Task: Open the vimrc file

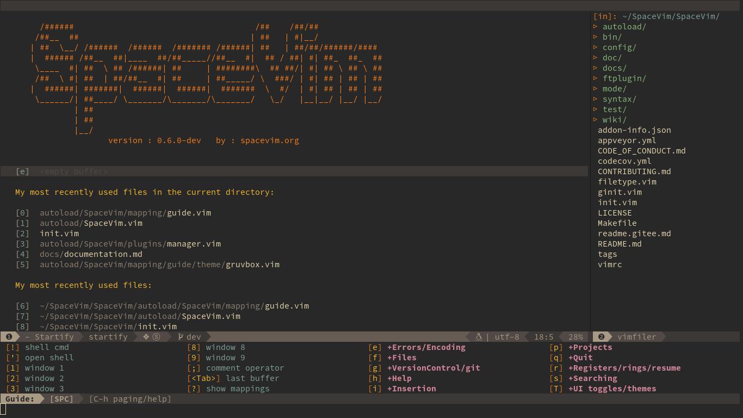Action: point(610,265)
